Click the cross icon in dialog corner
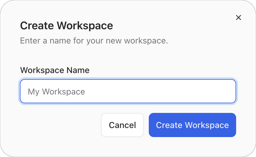256x157 pixels. pyautogui.click(x=238, y=18)
